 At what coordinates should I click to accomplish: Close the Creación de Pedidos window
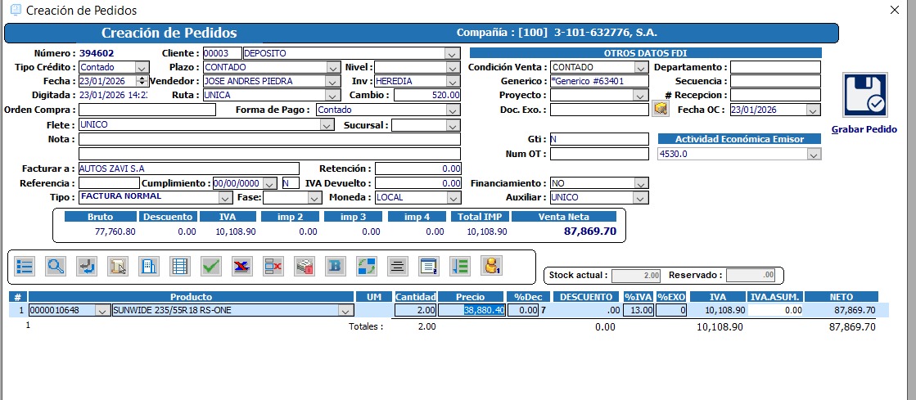[895, 10]
